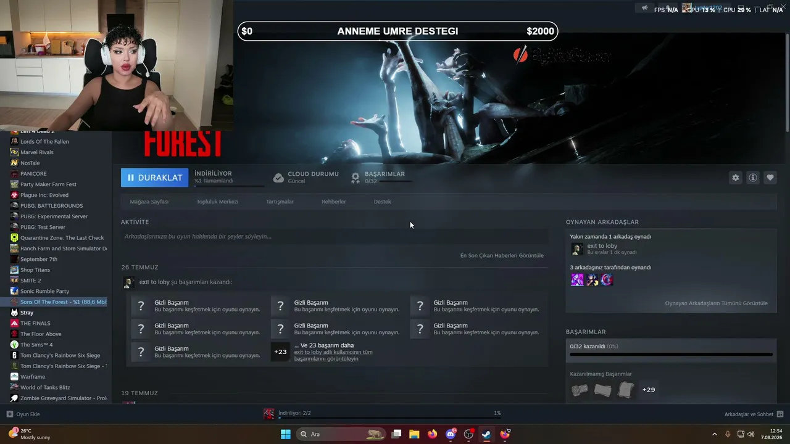Open the Tartışmalar tab

280,202
